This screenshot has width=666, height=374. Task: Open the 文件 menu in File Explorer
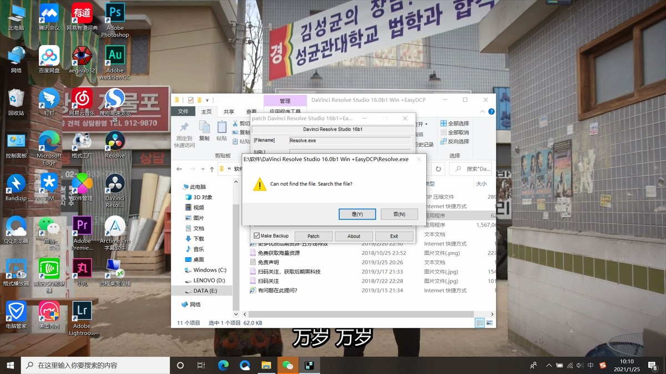[183, 111]
